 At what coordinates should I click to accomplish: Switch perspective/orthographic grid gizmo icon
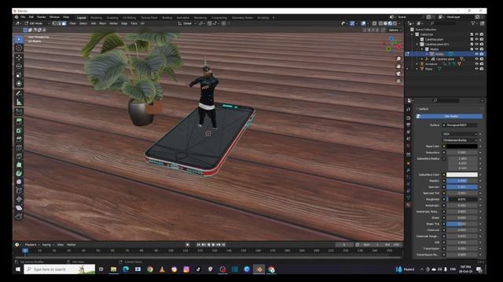click(x=398, y=81)
